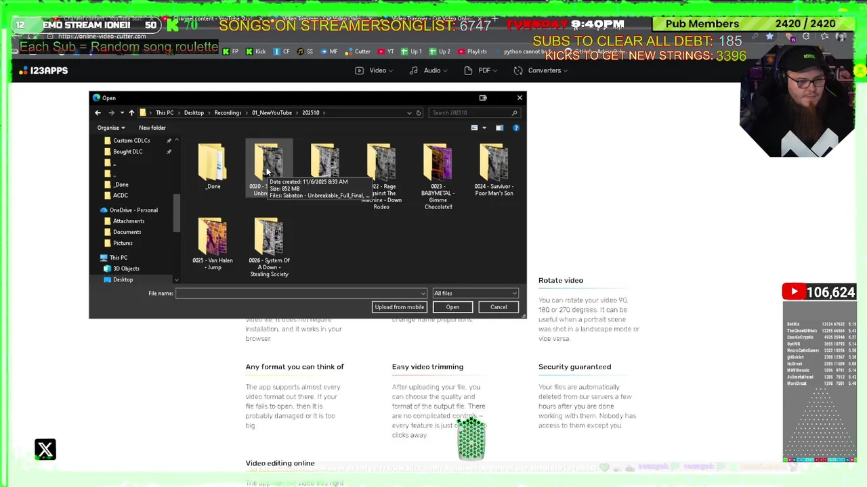Open the Converters menu on 123APPS
The width and height of the screenshot is (867, 487).
[x=541, y=70]
